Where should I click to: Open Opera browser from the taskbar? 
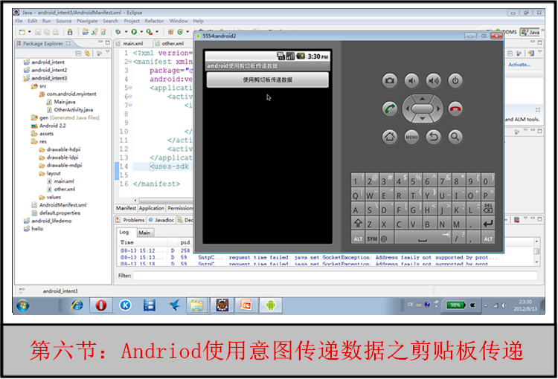[101, 305]
